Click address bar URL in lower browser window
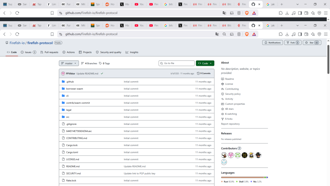Viewport: 330px width, 186px height. 91,34
